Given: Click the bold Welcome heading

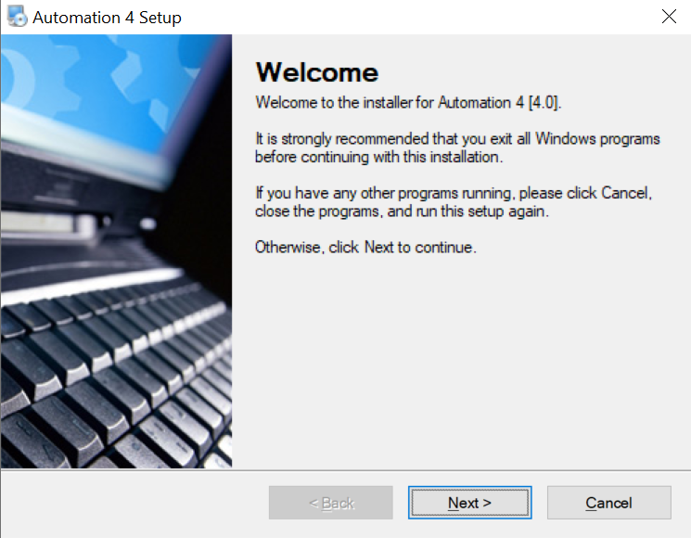Looking at the screenshot, I should click(316, 72).
